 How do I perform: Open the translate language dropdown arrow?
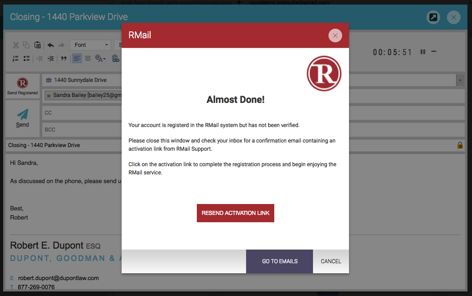[103, 58]
